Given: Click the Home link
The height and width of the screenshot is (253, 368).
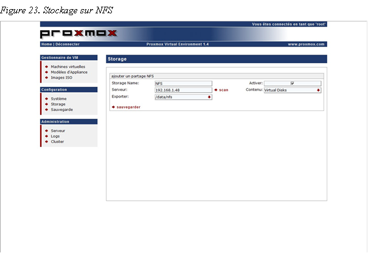Looking at the screenshot, I should coord(46,44).
